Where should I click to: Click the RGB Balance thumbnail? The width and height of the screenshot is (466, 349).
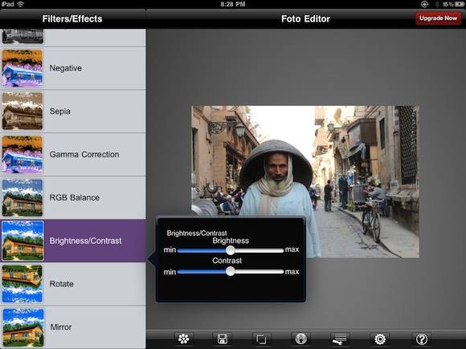[22, 197]
